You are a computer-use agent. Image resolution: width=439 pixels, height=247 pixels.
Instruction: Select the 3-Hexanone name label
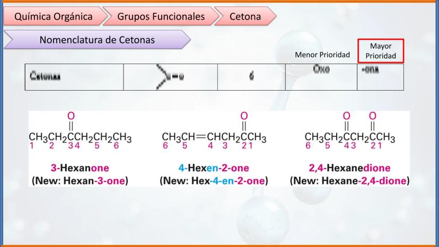(x=80, y=168)
